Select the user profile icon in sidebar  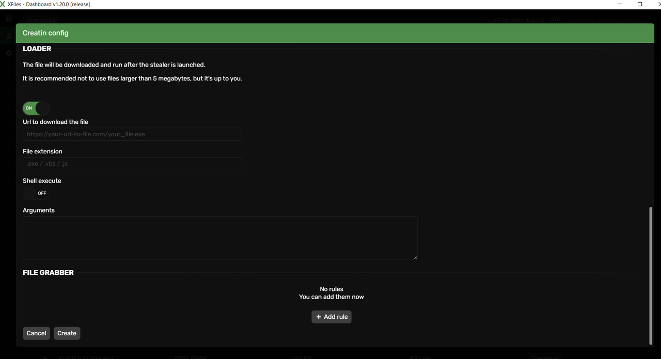point(8,36)
